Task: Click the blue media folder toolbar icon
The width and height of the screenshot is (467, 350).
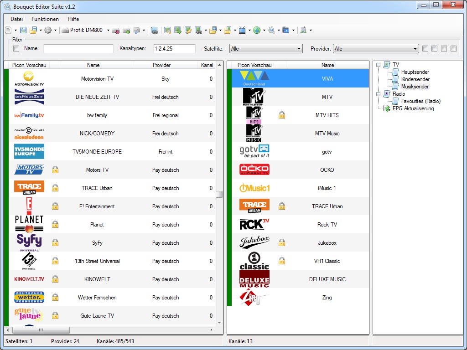Action: click(286, 30)
